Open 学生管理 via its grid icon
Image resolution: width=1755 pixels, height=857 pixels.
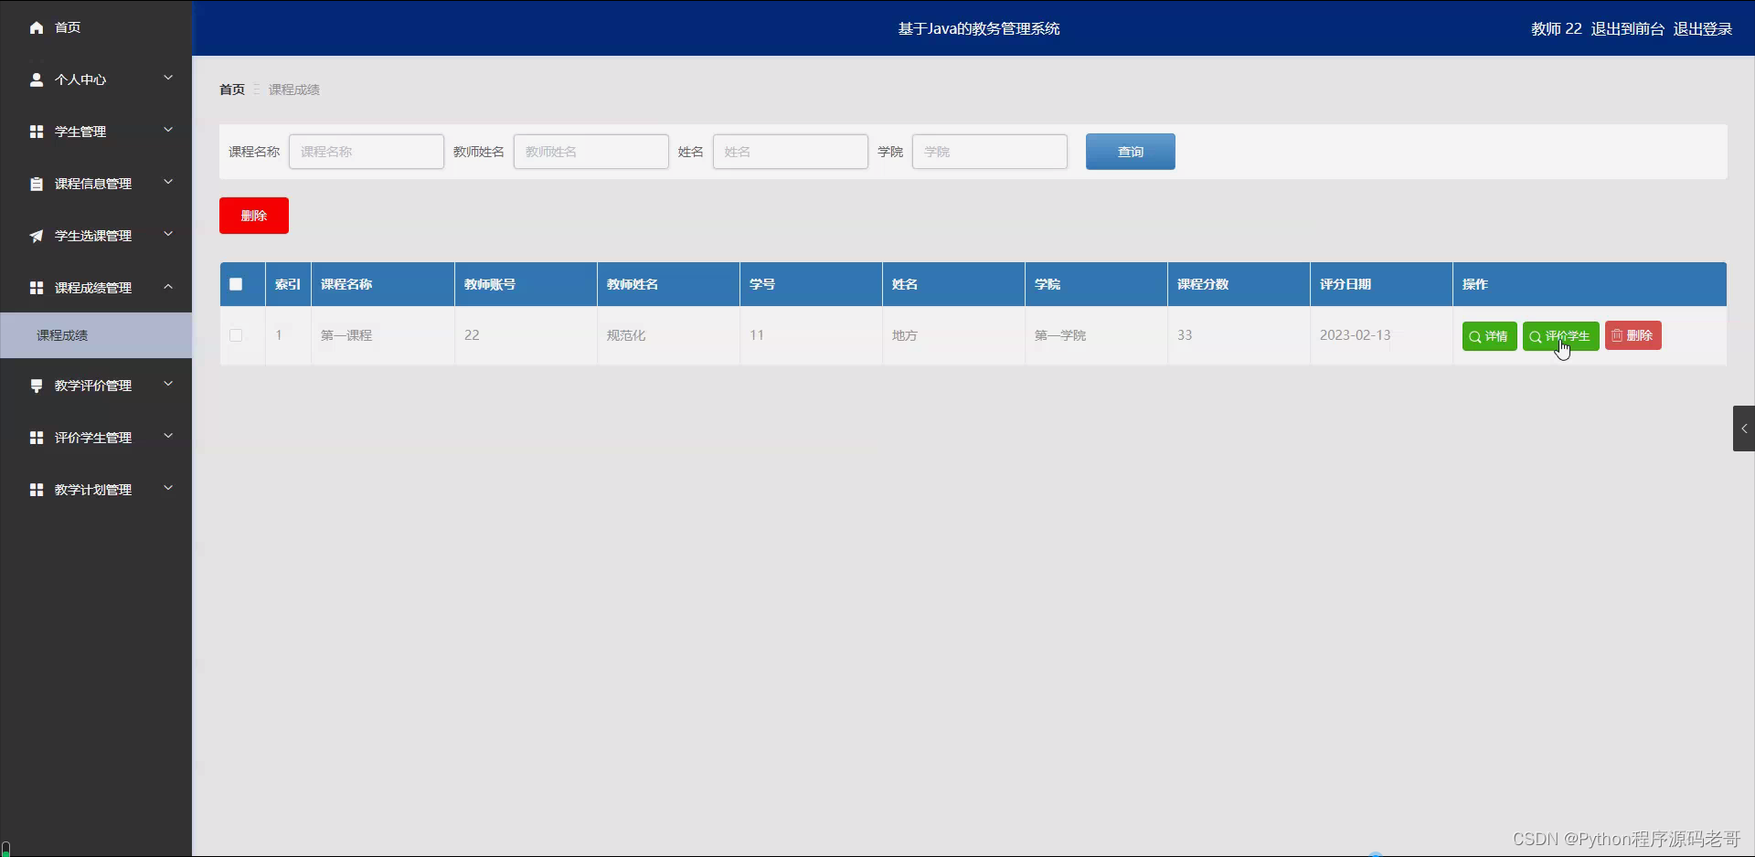click(x=36, y=131)
